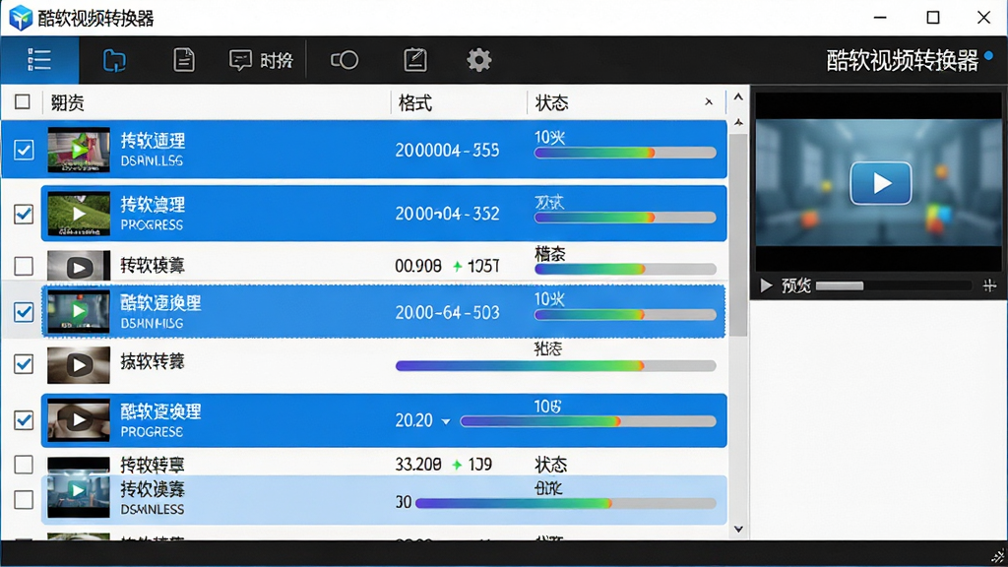Open the dropdown arrow next to 20.20

point(446,421)
